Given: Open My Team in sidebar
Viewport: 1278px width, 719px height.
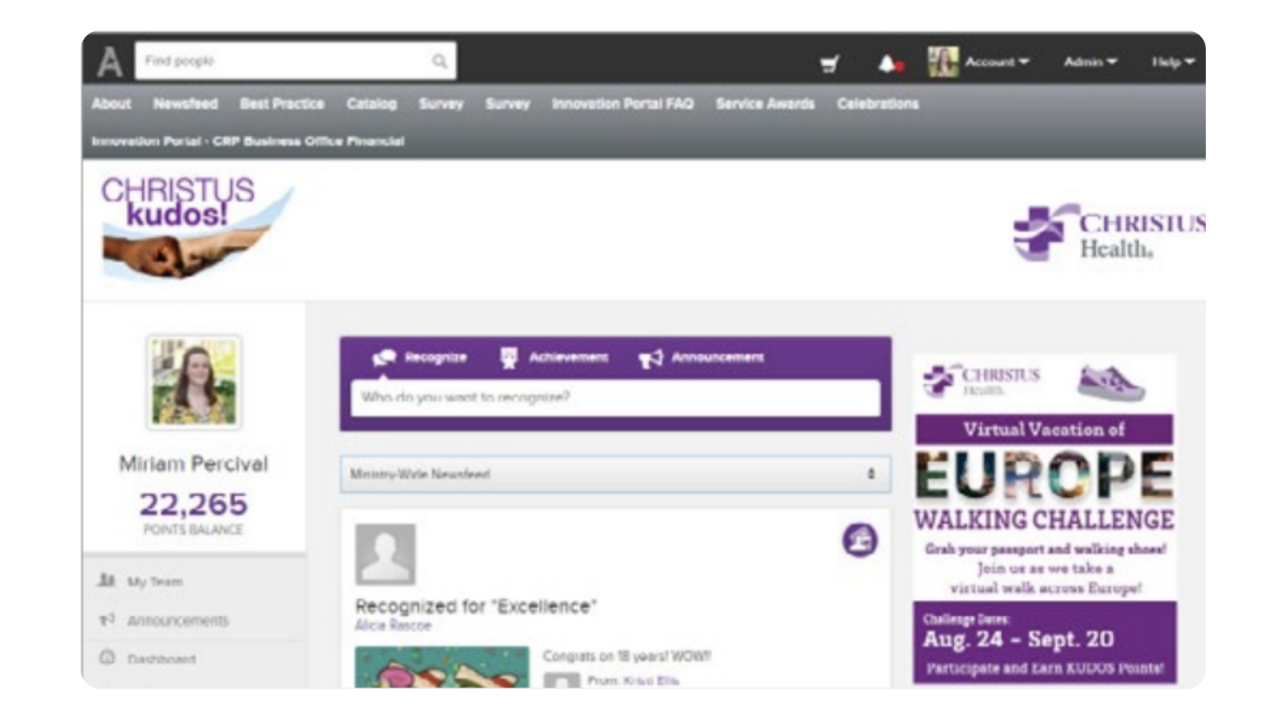Looking at the screenshot, I should pos(155,582).
